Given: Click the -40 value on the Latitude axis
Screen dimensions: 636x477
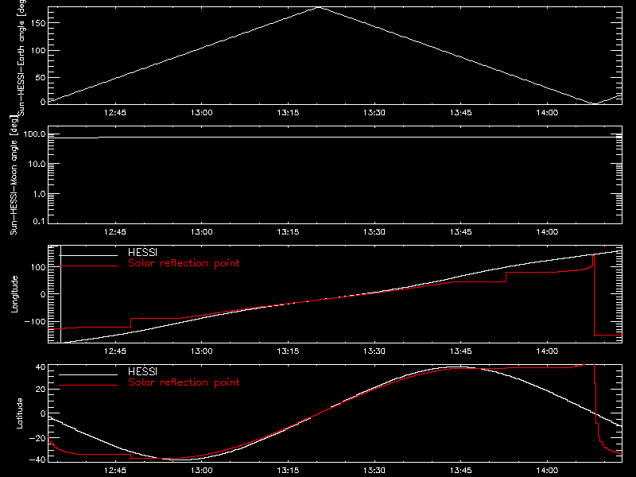Looking at the screenshot, I should coord(37,460).
